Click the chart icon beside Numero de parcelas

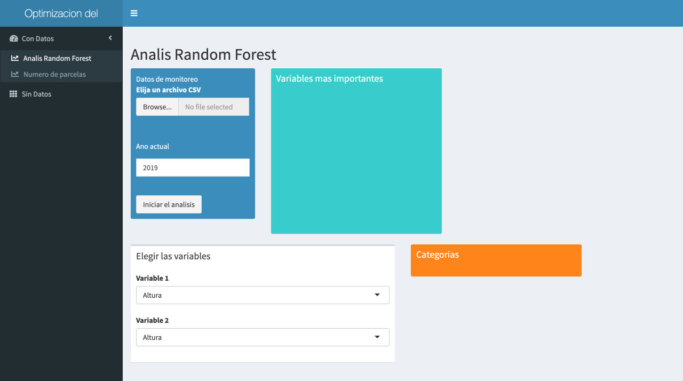15,74
